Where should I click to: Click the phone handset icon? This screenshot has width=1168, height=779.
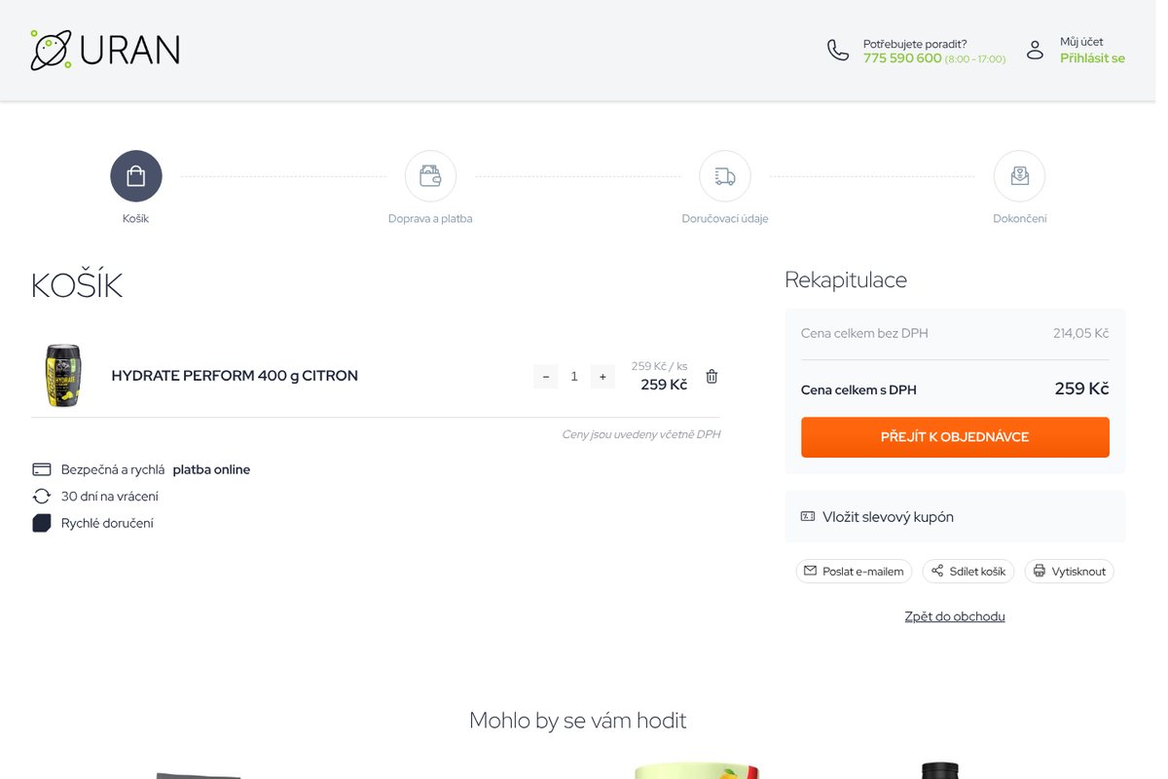(838, 50)
